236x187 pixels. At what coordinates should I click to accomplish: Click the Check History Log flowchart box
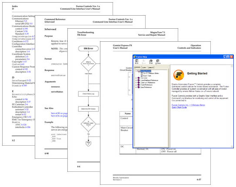coord(88,94)
